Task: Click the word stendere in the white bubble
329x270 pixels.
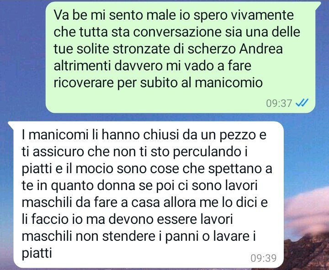Action: coord(128,237)
